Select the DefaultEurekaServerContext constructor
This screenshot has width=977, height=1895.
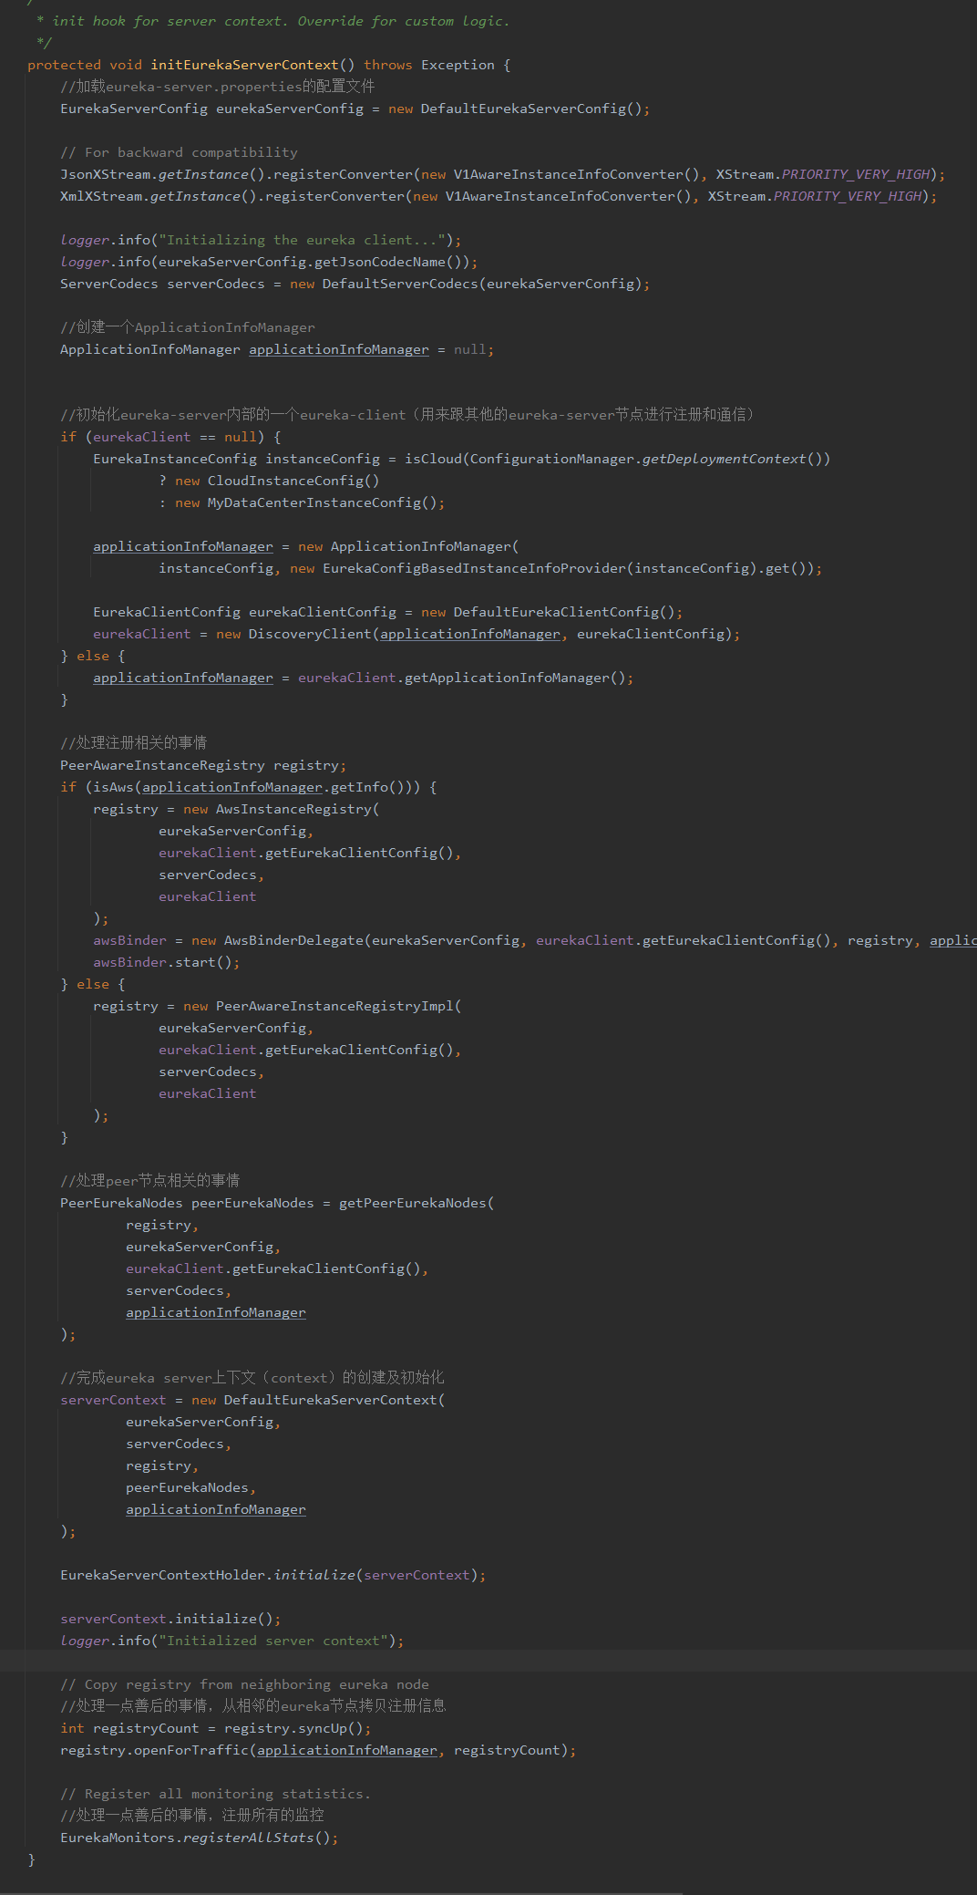coord(331,1400)
